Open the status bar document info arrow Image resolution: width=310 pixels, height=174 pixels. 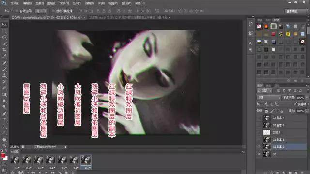click(x=66, y=147)
